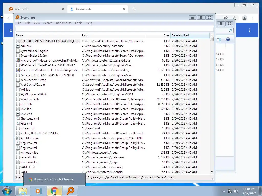Screen dimensions: 262x196
Task: Select the diagnosis.log file
Action: tap(29, 162)
